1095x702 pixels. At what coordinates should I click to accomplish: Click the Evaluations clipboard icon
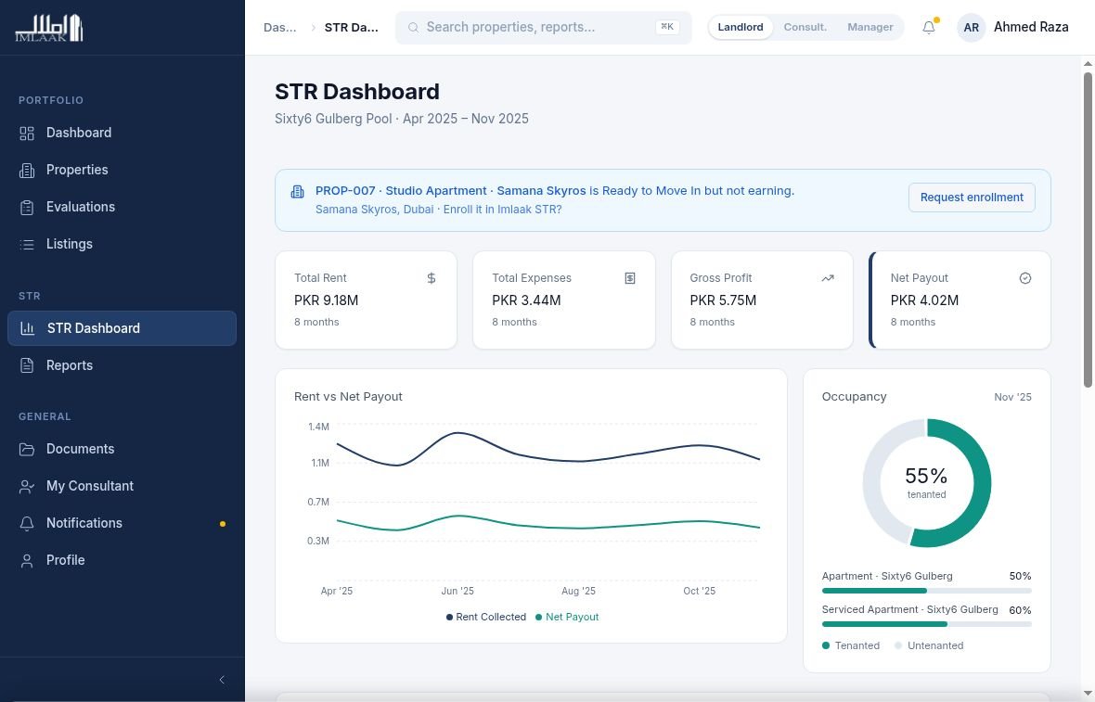27,207
